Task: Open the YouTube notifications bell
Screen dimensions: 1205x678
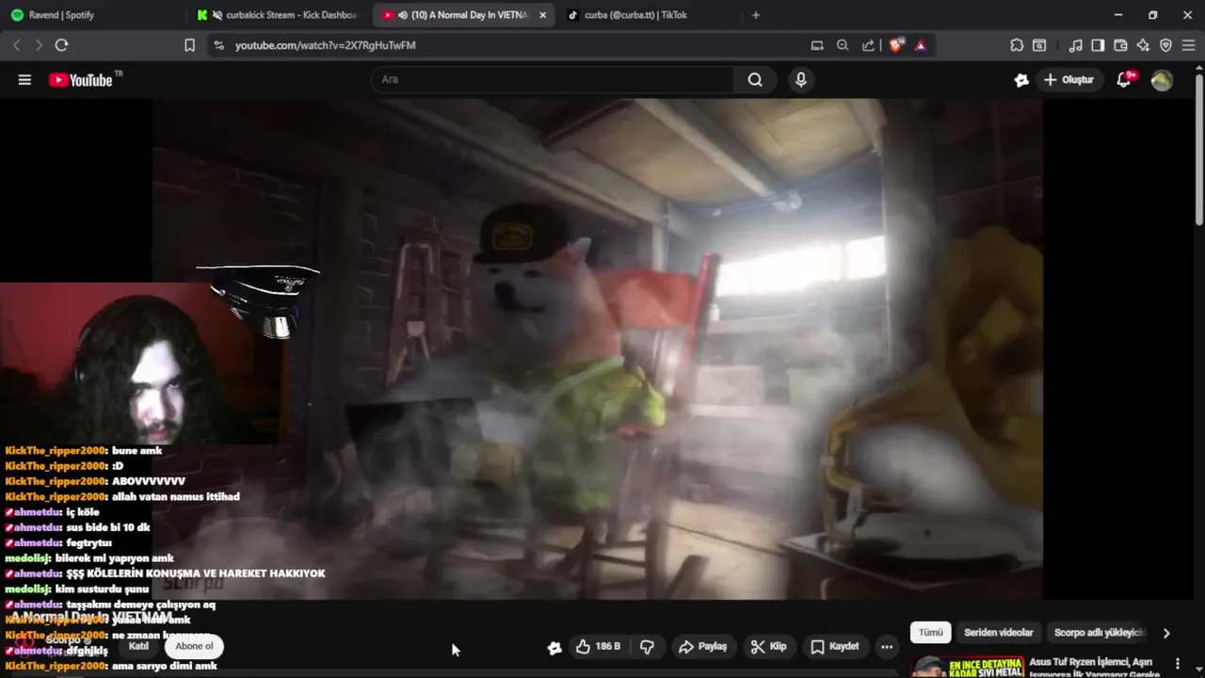Action: [1124, 80]
